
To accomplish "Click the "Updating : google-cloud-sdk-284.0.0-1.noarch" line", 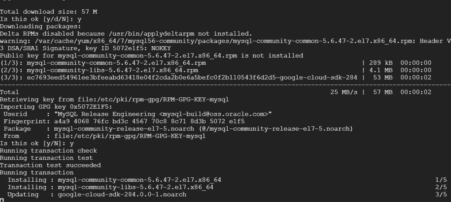I will [x=97, y=194].
